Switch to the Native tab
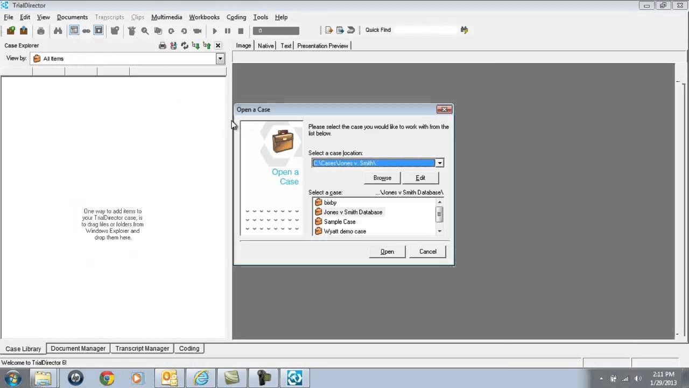689x388 pixels. pos(265,46)
